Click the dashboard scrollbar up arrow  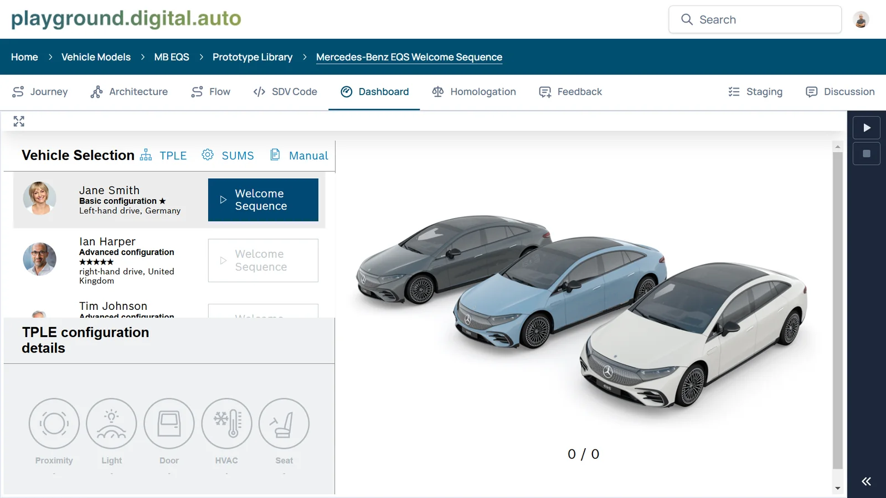(838, 147)
